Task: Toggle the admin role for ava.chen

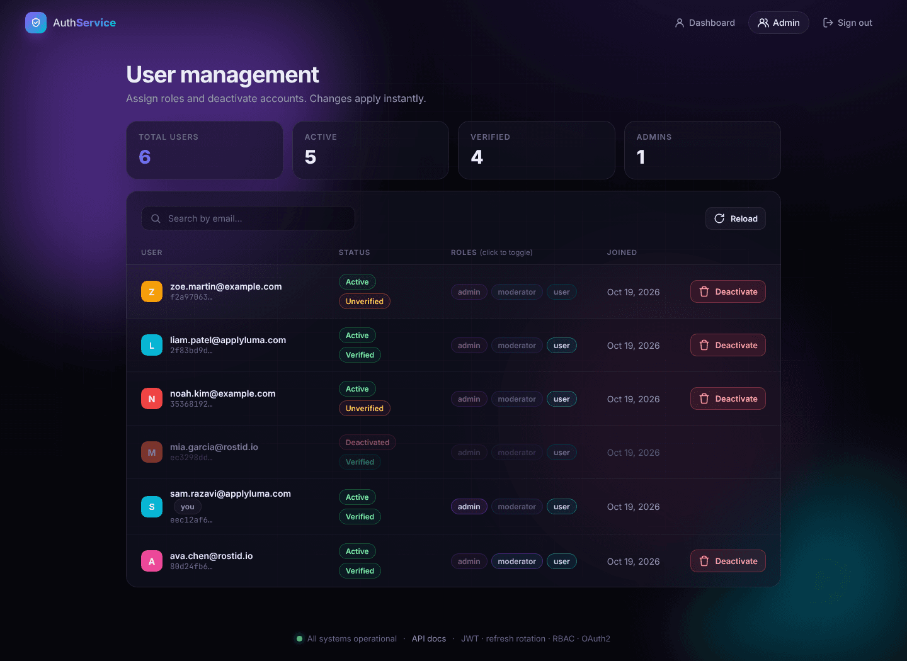Action: pyautogui.click(x=469, y=562)
